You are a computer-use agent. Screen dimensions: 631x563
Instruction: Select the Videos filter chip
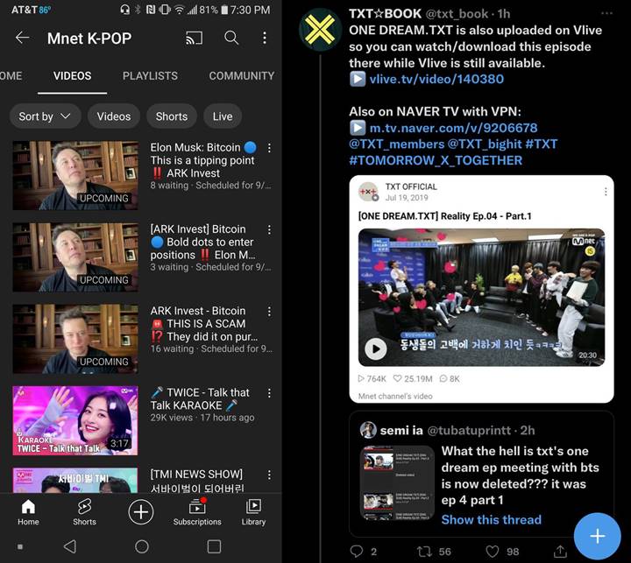point(114,116)
